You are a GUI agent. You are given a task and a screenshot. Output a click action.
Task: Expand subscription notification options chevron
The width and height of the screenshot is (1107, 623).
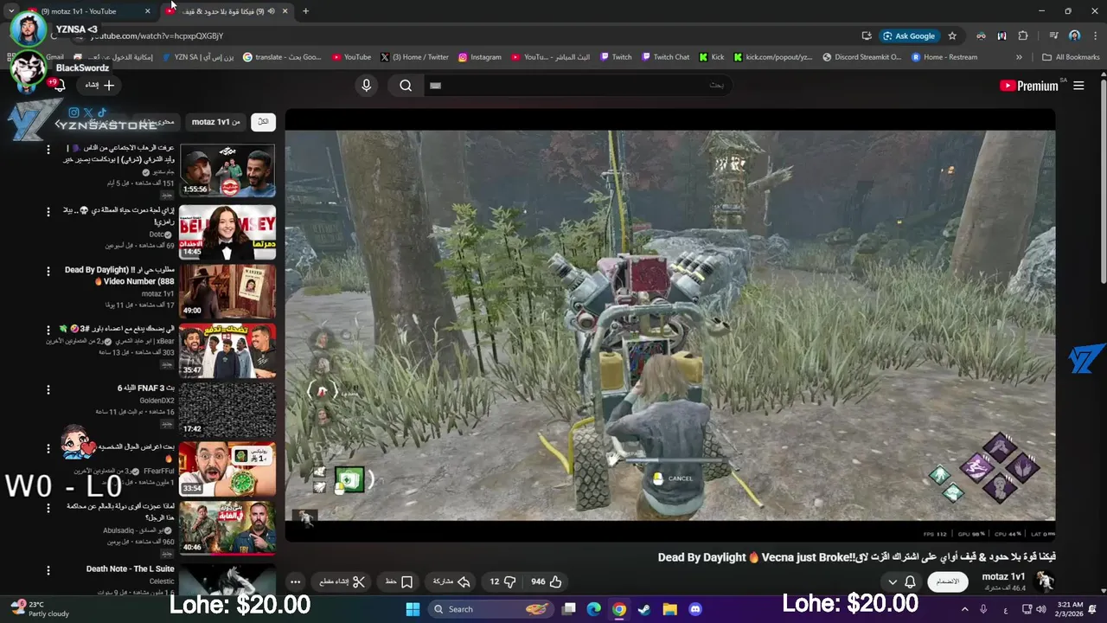[893, 581]
